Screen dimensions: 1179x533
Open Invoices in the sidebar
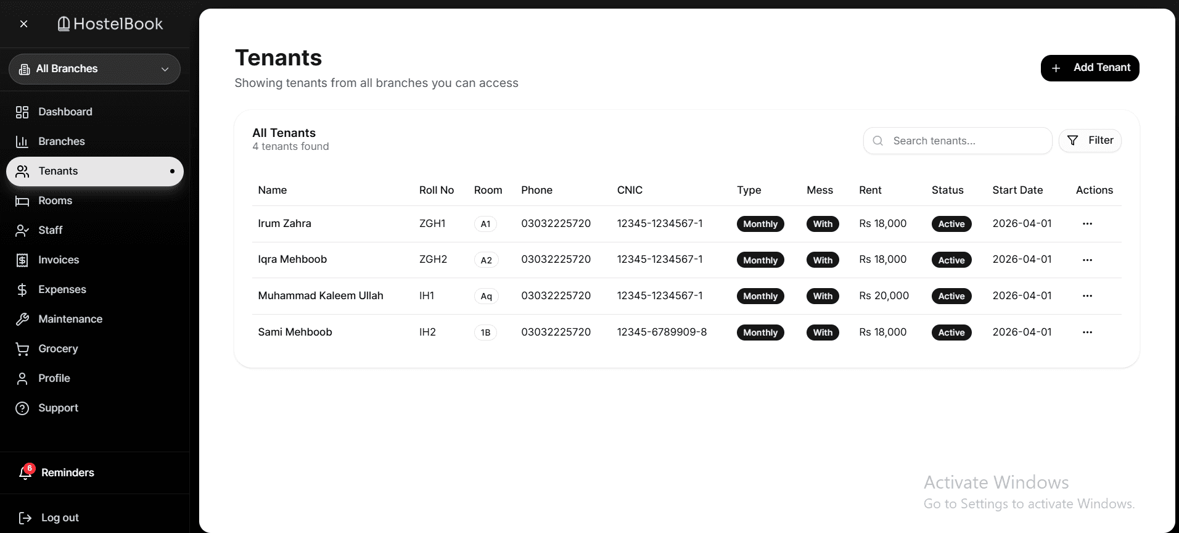click(94, 260)
